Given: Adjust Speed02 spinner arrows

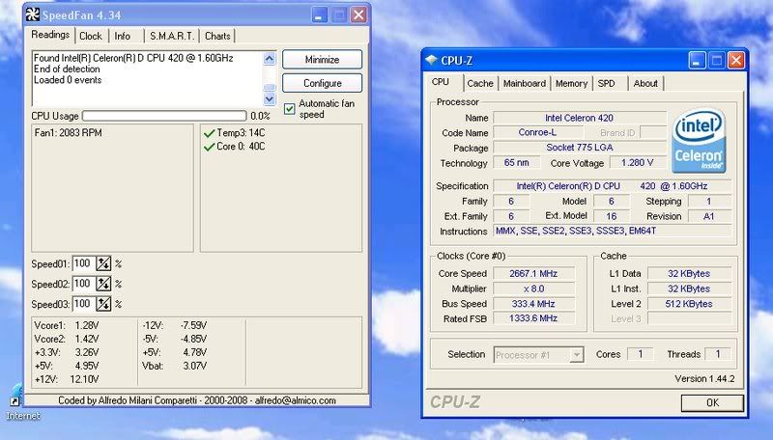Looking at the screenshot, I should 103,284.
